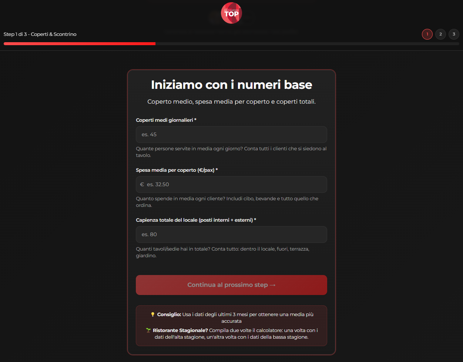Select step 1 circle indicator
The image size is (463, 362).
[427, 34]
